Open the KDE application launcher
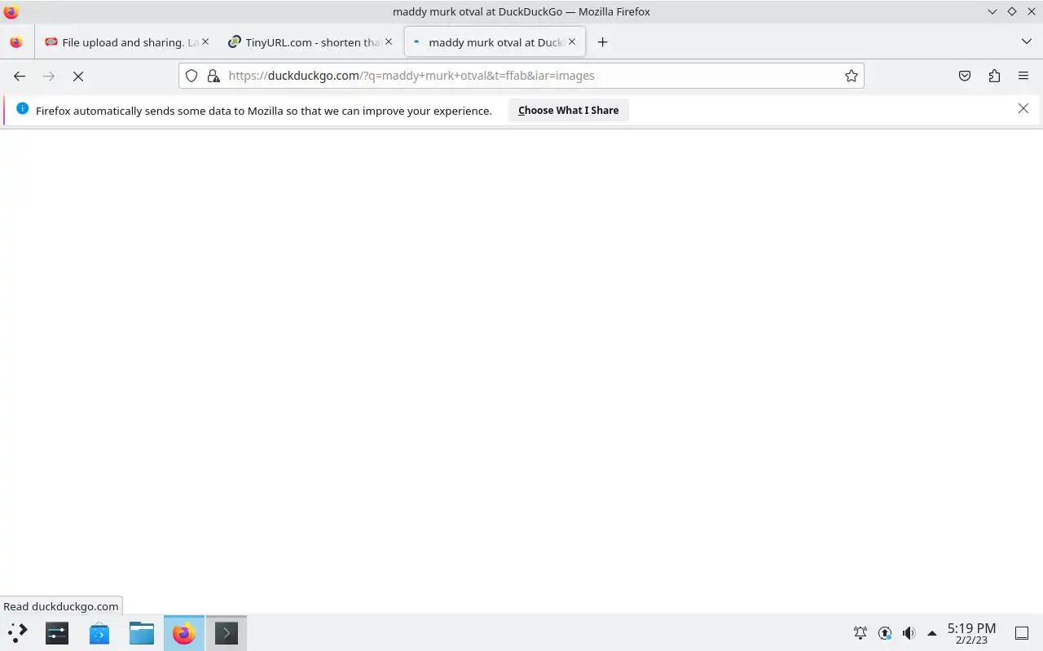The image size is (1043, 651). (x=18, y=632)
